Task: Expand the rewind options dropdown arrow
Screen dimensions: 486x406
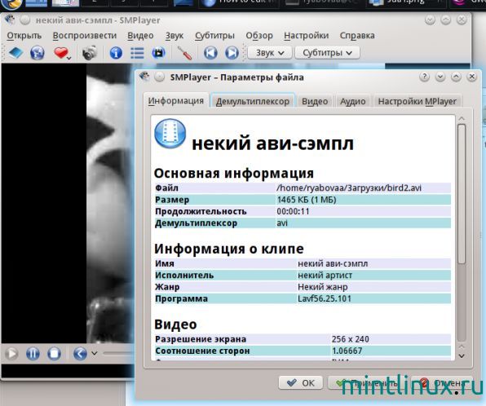Action: (95, 354)
